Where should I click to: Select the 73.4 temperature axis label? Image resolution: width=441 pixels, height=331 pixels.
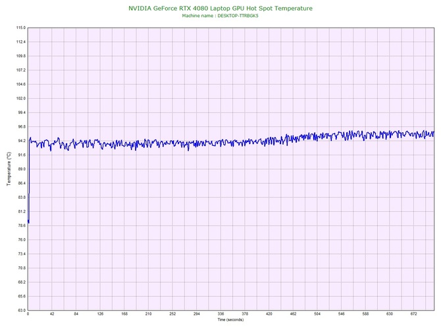click(22, 254)
